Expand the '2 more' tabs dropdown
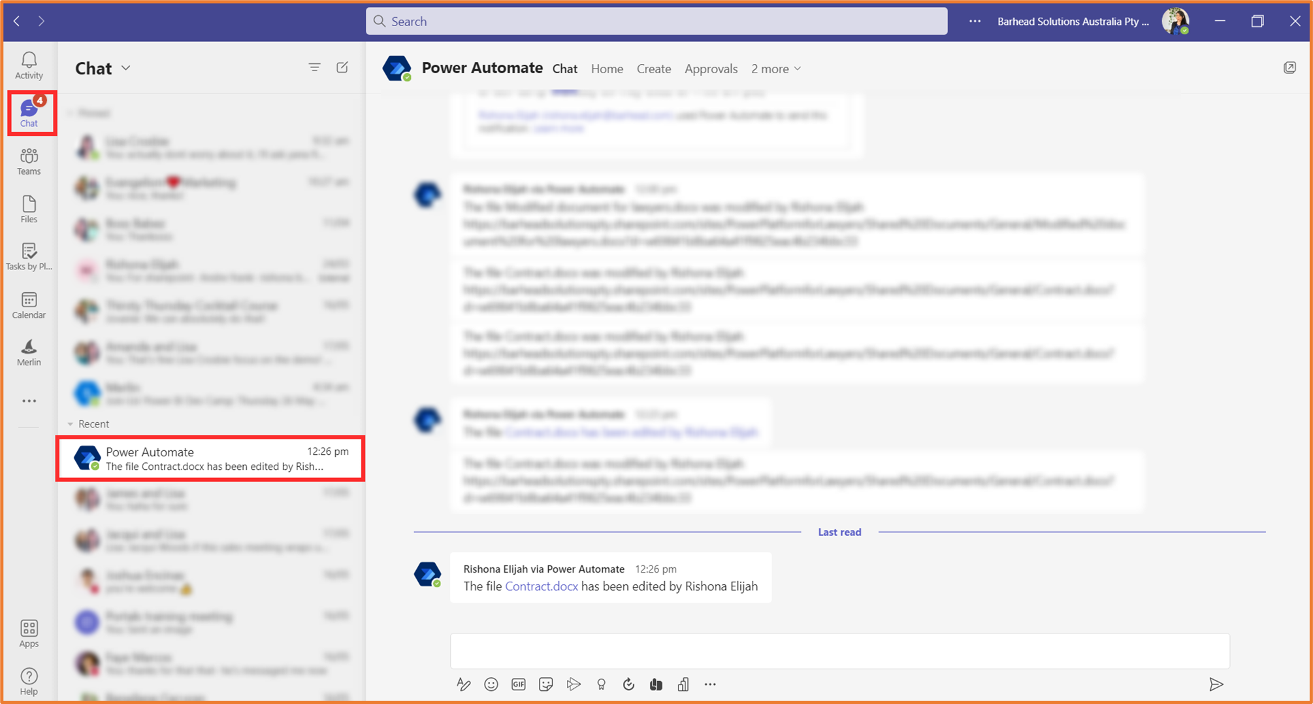 [775, 69]
